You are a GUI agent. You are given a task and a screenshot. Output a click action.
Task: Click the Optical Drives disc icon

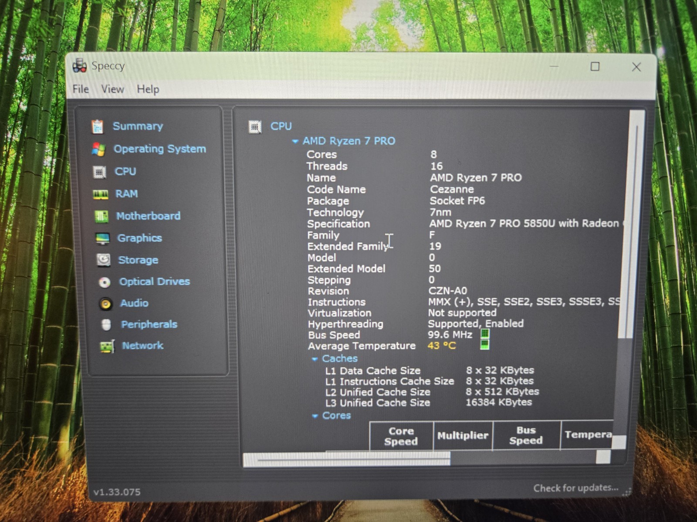click(x=105, y=282)
